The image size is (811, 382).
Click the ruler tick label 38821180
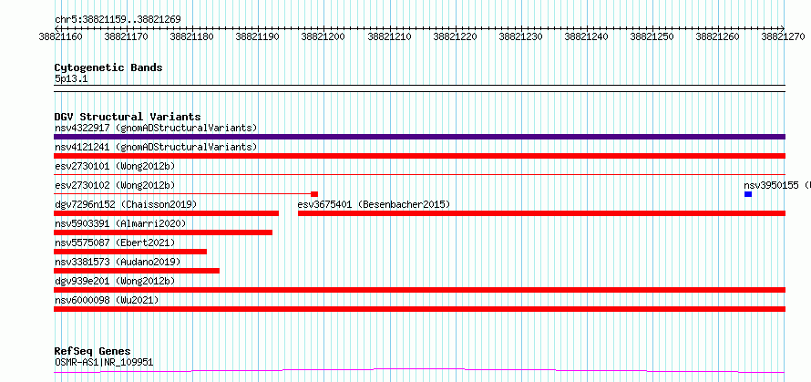tap(192, 36)
